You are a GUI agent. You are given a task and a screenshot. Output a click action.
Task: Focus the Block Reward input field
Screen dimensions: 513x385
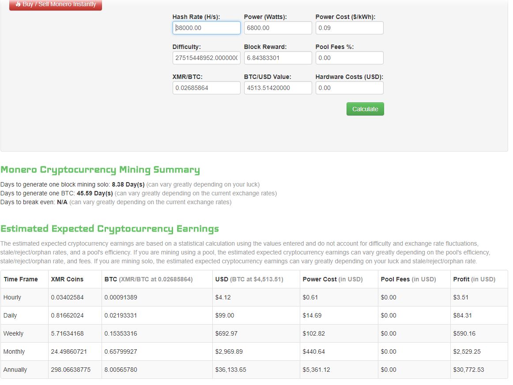click(278, 58)
